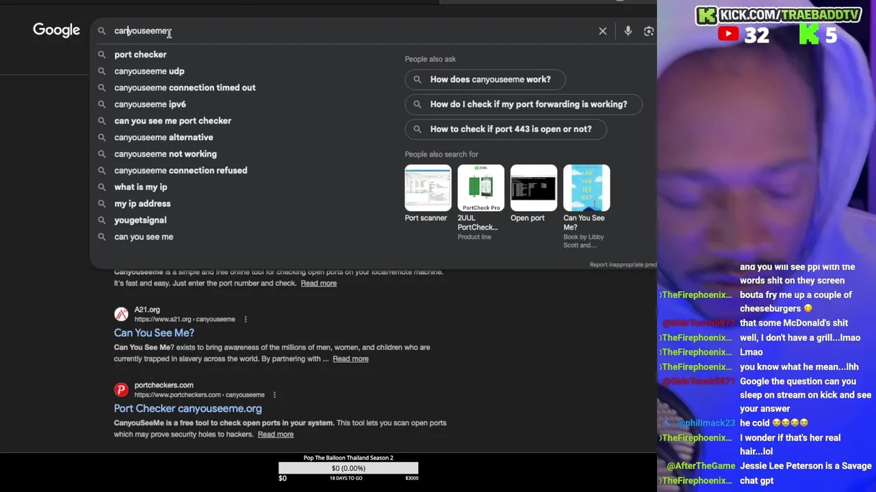Choose the 'what is my ip' suggestion
This screenshot has width=876, height=492.
click(140, 187)
